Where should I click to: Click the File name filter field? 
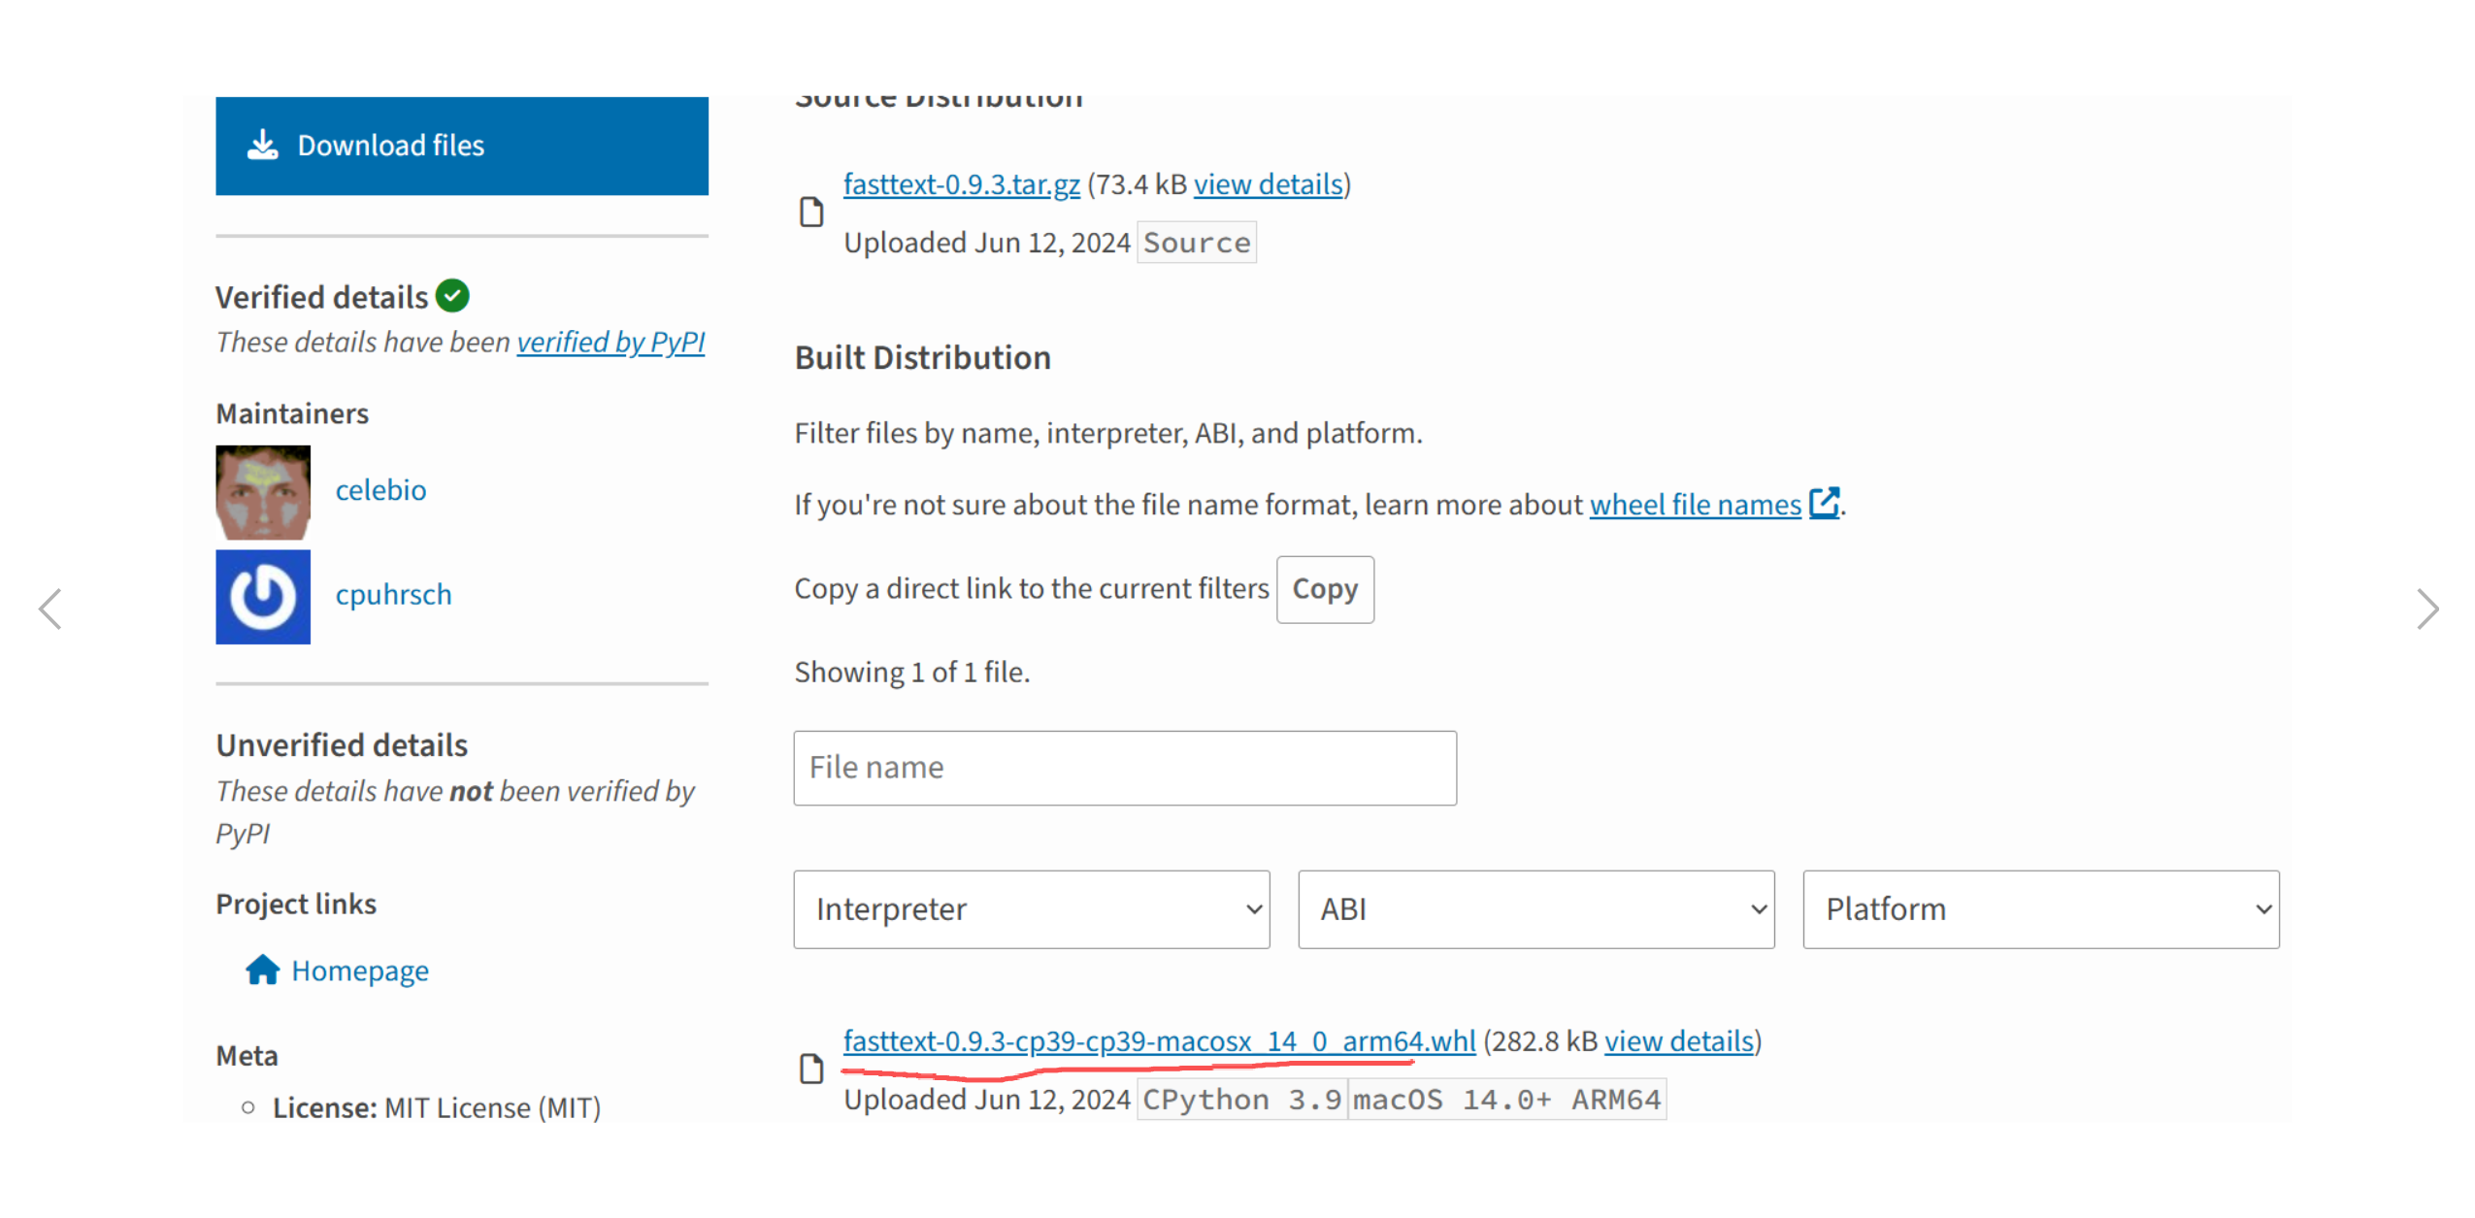[1124, 768]
